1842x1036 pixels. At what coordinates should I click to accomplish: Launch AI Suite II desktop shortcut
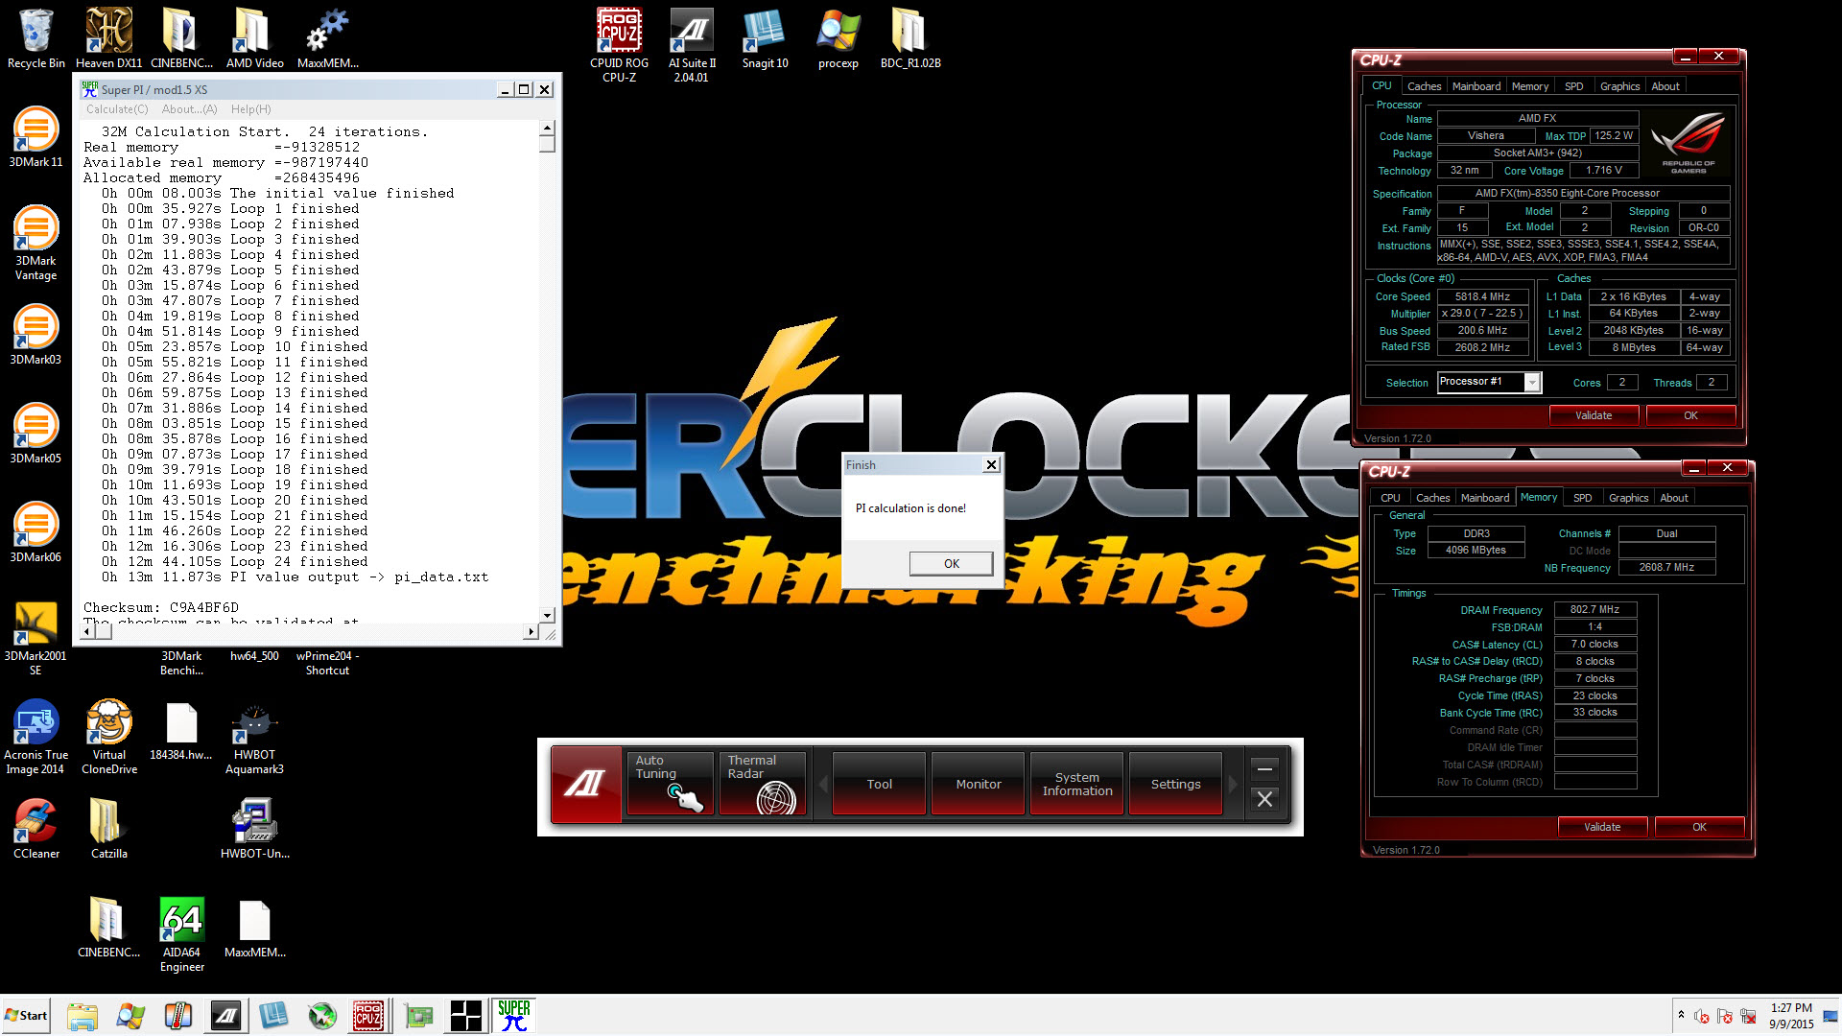pos(692,45)
